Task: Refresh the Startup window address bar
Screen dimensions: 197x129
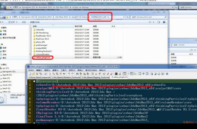Action: click(176, 7)
